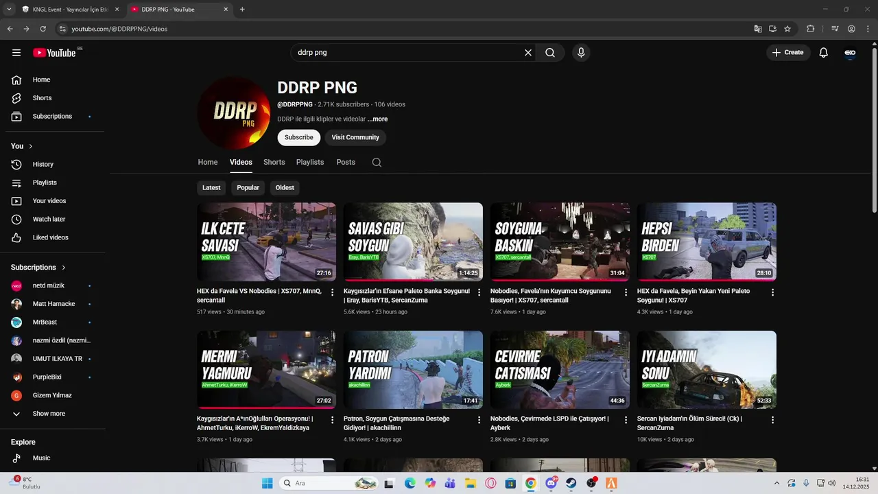Sort videos by Oldest
This screenshot has width=878, height=494.
pos(285,188)
